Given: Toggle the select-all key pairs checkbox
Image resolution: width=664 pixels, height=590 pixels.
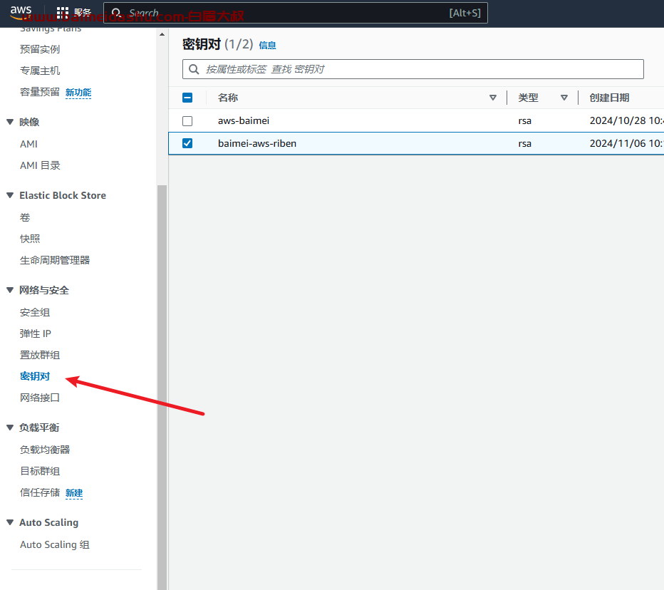Looking at the screenshot, I should 187,98.
